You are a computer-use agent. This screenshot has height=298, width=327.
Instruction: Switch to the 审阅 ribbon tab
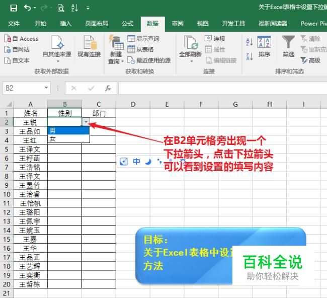(178, 23)
